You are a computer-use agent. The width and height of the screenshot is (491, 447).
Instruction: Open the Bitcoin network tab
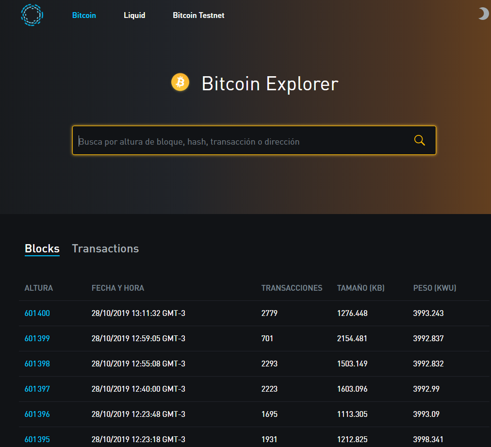[84, 16]
